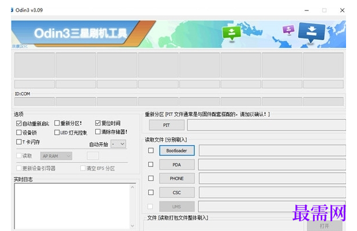The height and width of the screenshot is (231, 357).
Task: Close the Odin3 window
Action: tap(342, 10)
